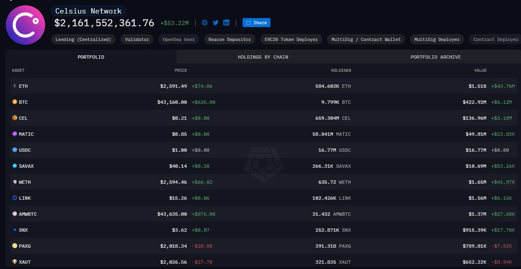
Task: Click the WETH token icon
Action: click(x=14, y=182)
